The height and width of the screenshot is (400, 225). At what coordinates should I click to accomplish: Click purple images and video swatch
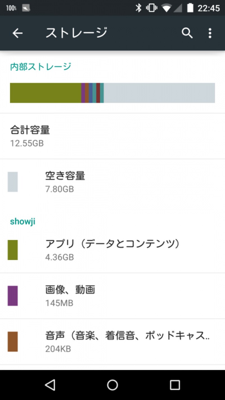[x=13, y=296]
